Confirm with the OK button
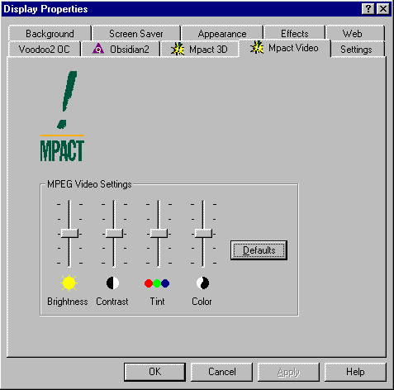 (154, 372)
